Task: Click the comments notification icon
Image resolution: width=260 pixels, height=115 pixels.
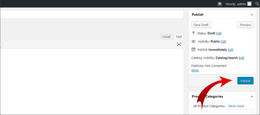Action: 220,4
